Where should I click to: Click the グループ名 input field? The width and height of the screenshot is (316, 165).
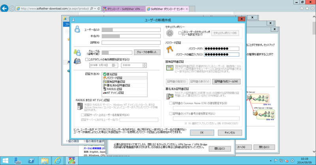(x=117, y=52)
